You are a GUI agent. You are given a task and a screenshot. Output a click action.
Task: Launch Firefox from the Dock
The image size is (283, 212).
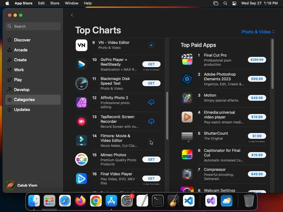pyautogui.click(x=80, y=201)
